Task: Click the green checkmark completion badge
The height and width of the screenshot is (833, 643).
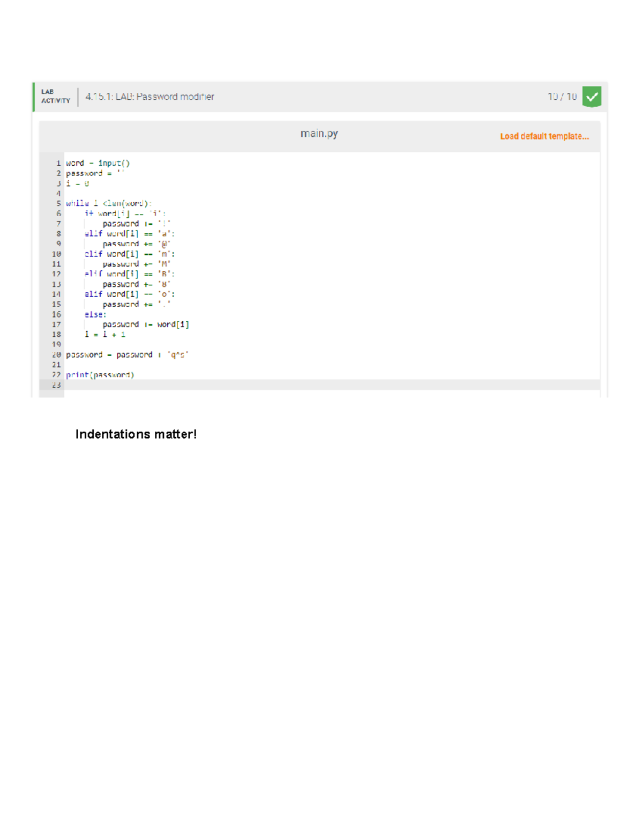Action: [592, 97]
